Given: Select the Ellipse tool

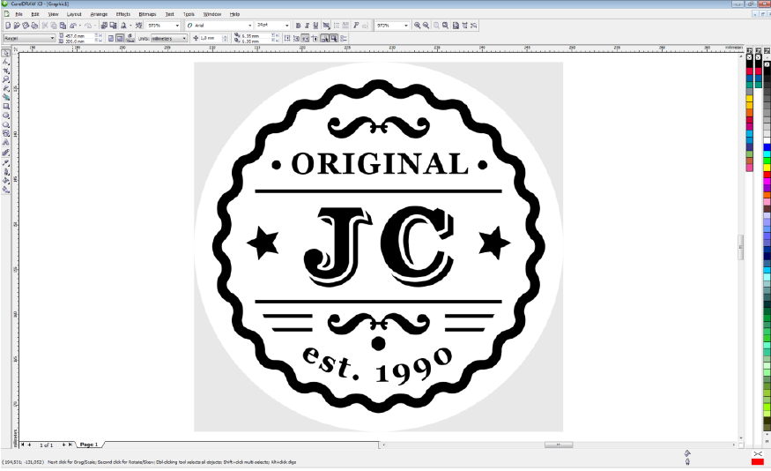Looking at the screenshot, I should point(6,116).
